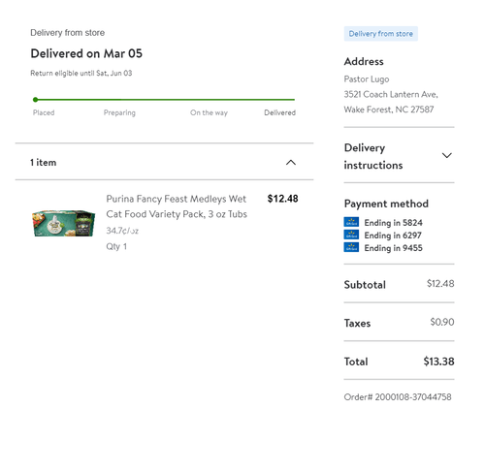Click the item price $12.48
This screenshot has width=485, height=471.
coord(282,199)
